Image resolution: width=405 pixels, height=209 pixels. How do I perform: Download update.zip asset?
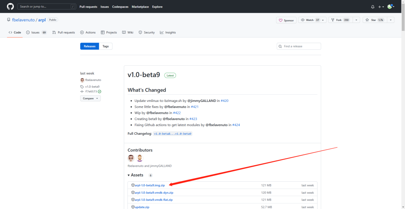pos(142,207)
